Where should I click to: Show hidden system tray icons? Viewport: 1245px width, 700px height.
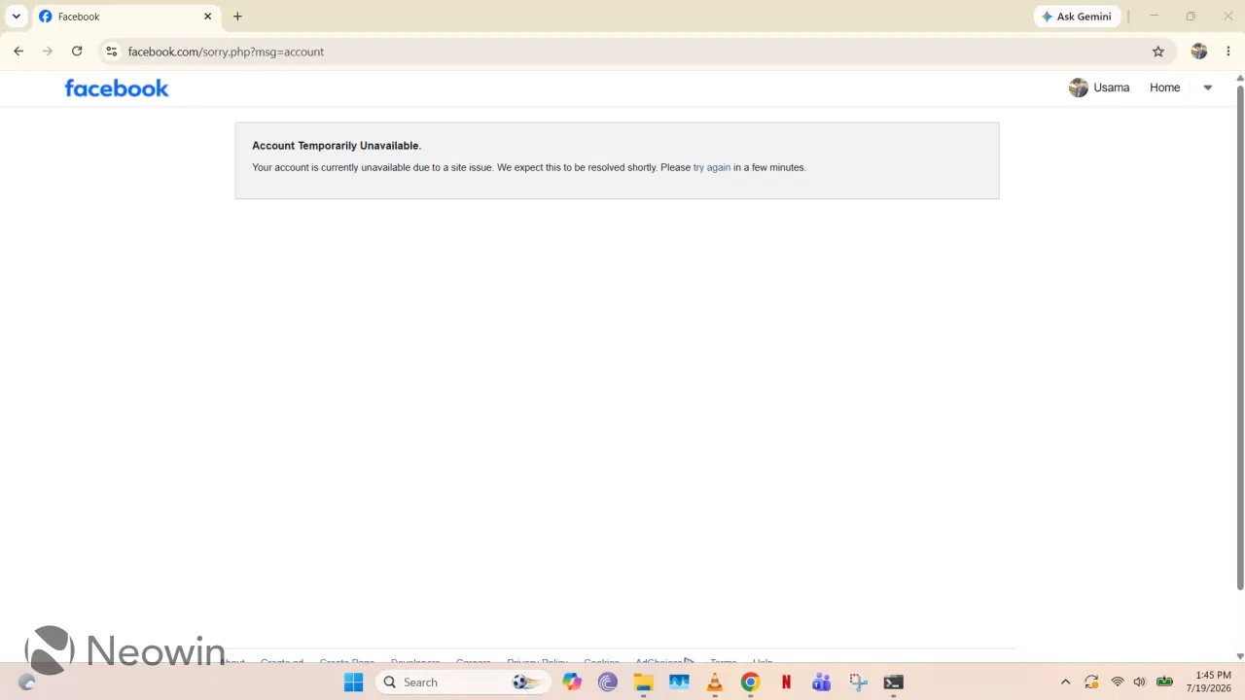click(1065, 682)
